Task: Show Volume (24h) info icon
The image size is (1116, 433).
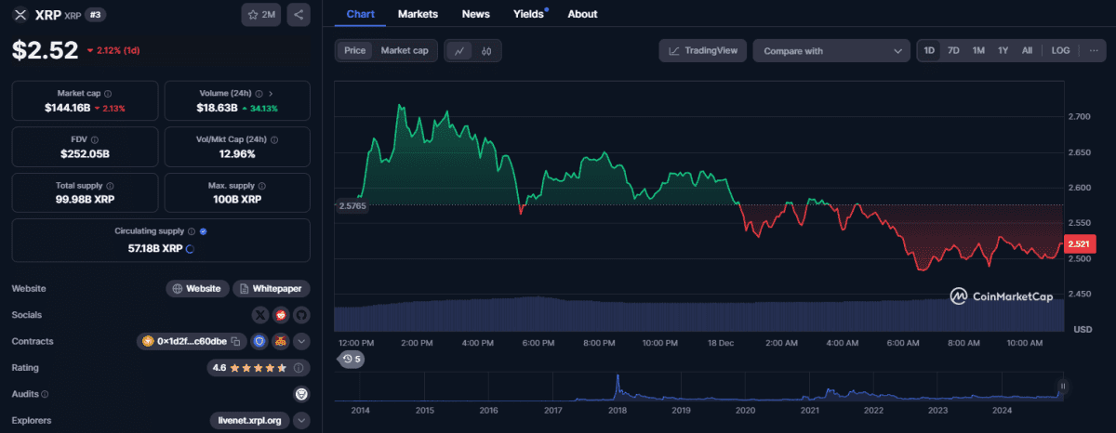Action: (259, 94)
